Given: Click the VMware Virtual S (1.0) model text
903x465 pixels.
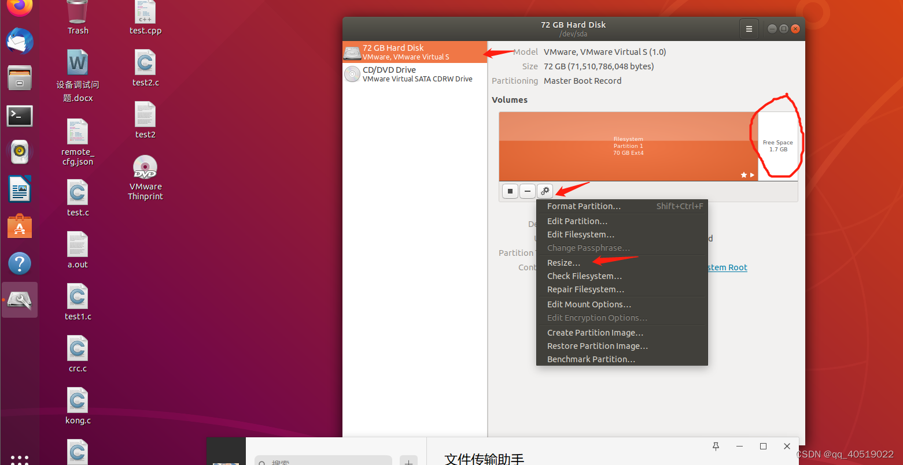Looking at the screenshot, I should point(605,52).
